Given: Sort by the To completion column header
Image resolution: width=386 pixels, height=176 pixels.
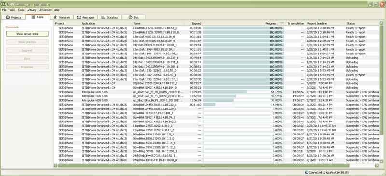Looking at the screenshot, I should [x=295, y=23].
